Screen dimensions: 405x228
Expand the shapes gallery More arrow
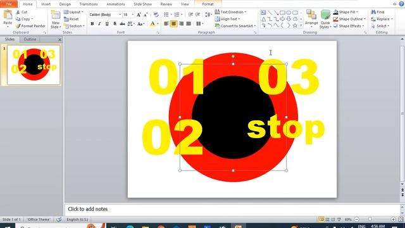301,25
